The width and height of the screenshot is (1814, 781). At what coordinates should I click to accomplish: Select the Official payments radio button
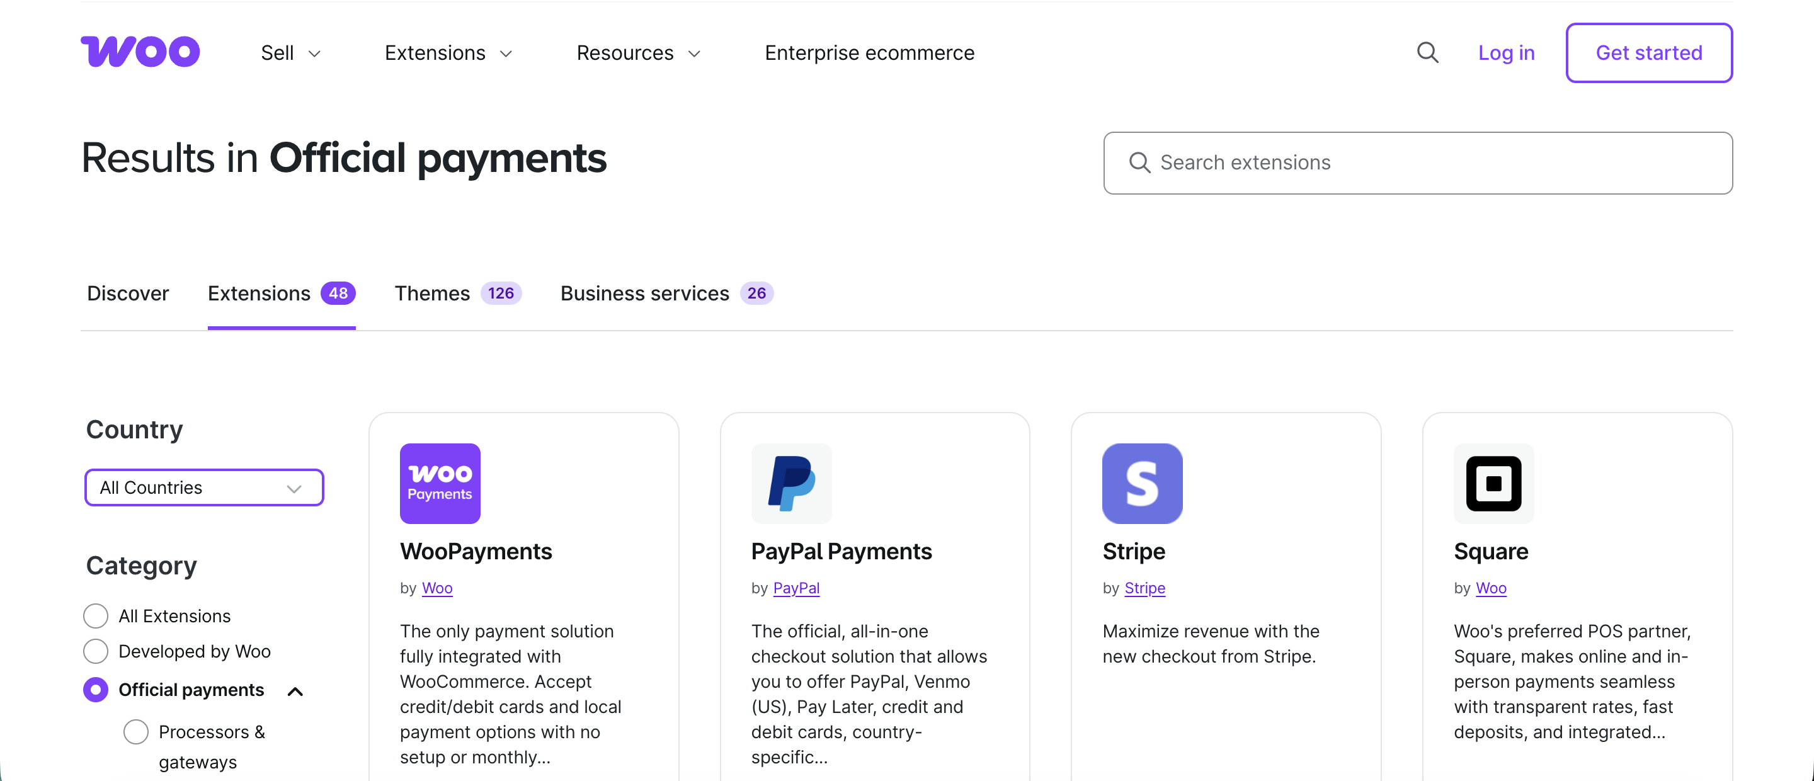(96, 690)
